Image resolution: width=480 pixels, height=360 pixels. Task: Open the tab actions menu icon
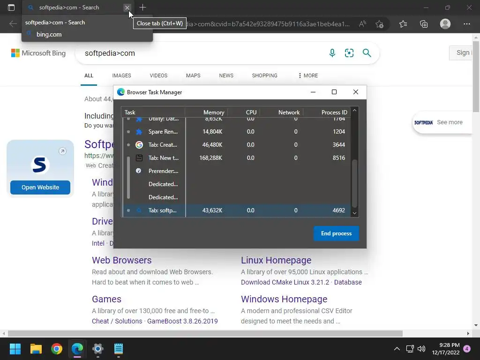tap(11, 7)
